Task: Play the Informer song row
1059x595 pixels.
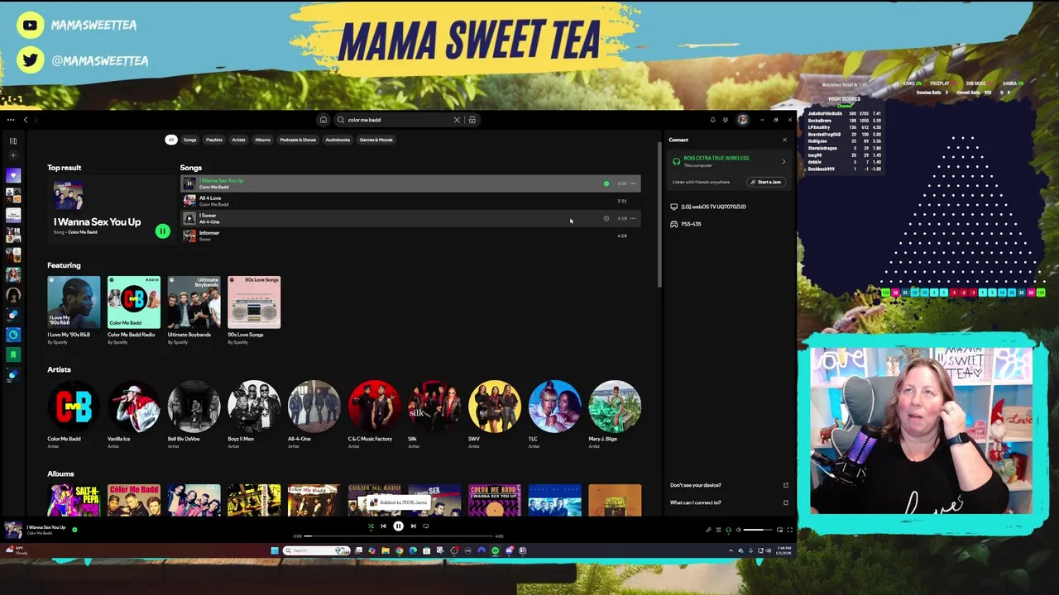Action: (410, 236)
